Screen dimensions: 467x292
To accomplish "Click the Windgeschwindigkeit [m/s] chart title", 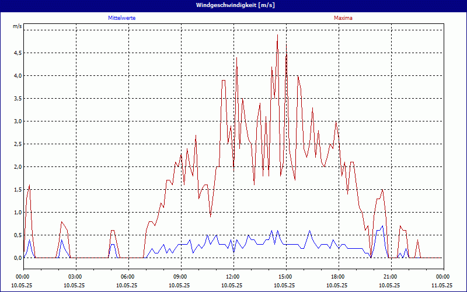I will [x=233, y=5].
